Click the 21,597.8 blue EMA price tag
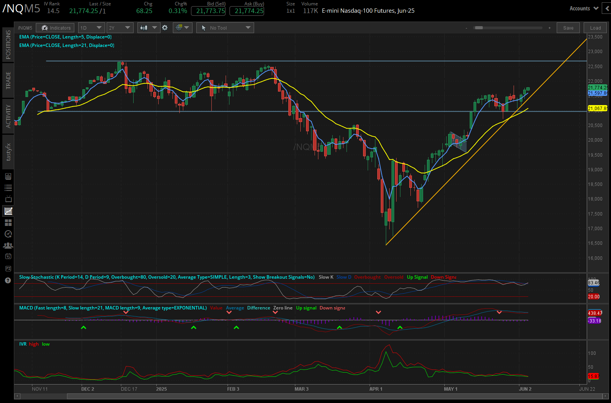This screenshot has height=403, width=611. click(x=598, y=93)
